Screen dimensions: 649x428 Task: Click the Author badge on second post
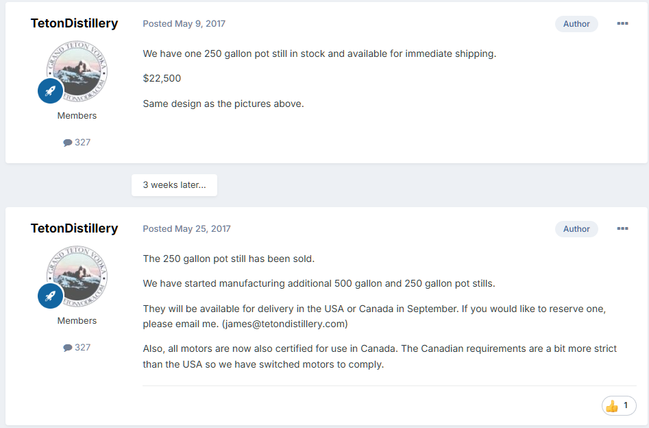(576, 228)
